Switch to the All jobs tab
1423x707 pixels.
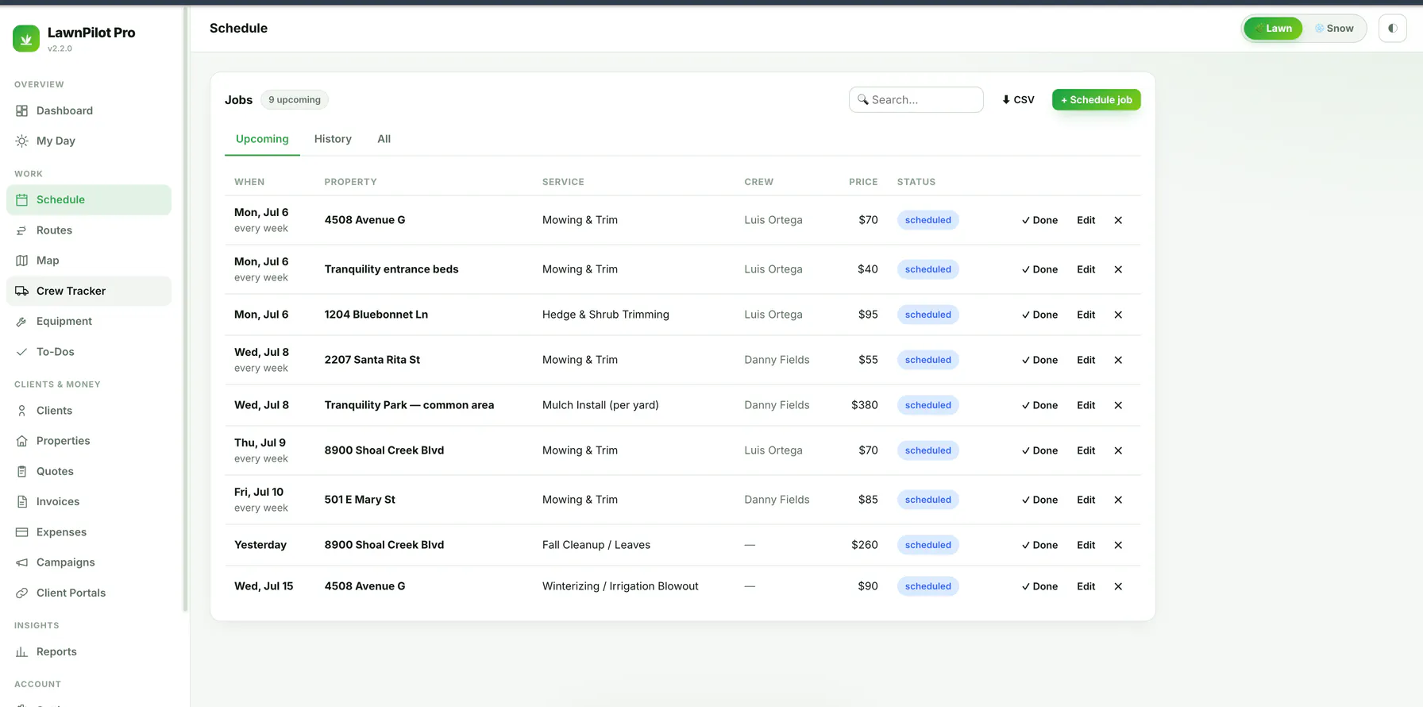click(384, 139)
